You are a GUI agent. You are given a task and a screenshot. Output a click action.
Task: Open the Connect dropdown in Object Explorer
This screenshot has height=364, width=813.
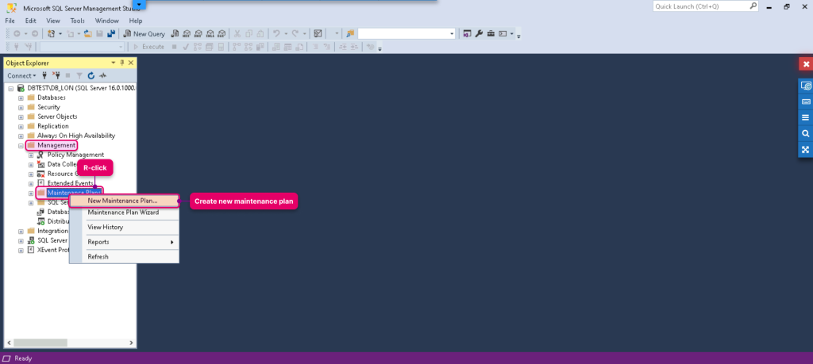pyautogui.click(x=21, y=75)
